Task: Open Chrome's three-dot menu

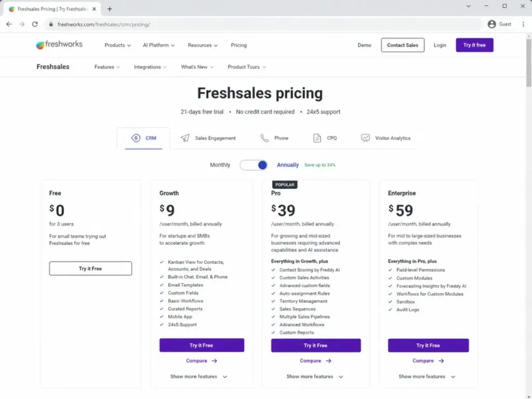Action: [523, 24]
